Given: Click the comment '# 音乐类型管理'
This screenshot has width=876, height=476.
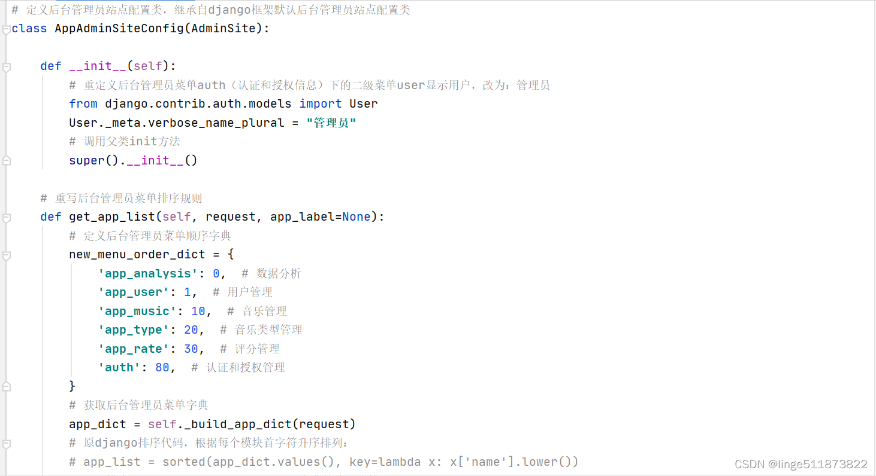Looking at the screenshot, I should (261, 329).
